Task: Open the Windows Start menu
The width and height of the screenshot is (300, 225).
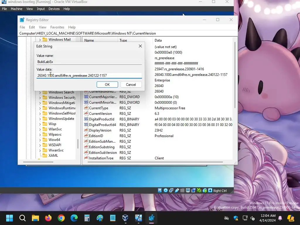Action: 9,218
